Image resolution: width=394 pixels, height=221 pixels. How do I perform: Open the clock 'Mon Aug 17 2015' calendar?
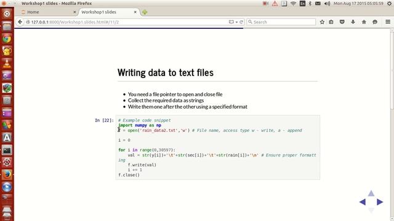(358, 4)
